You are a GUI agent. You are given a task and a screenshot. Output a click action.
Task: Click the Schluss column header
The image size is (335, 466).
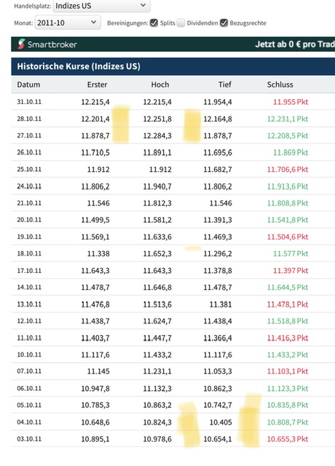click(x=280, y=84)
